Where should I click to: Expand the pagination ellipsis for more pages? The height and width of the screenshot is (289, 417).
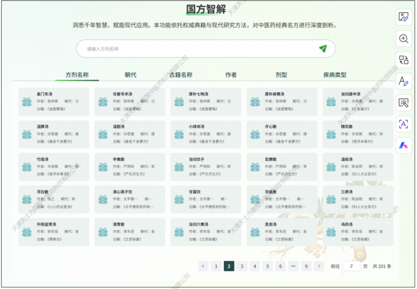pyautogui.click(x=293, y=266)
